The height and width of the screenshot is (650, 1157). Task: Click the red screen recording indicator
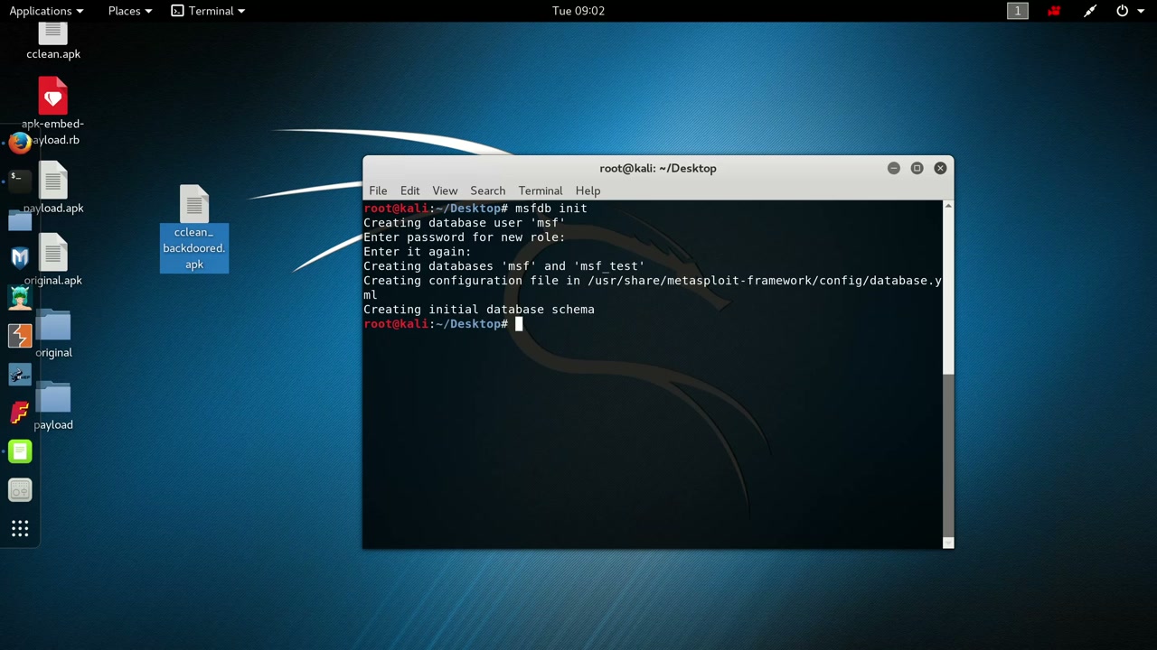click(x=1054, y=11)
